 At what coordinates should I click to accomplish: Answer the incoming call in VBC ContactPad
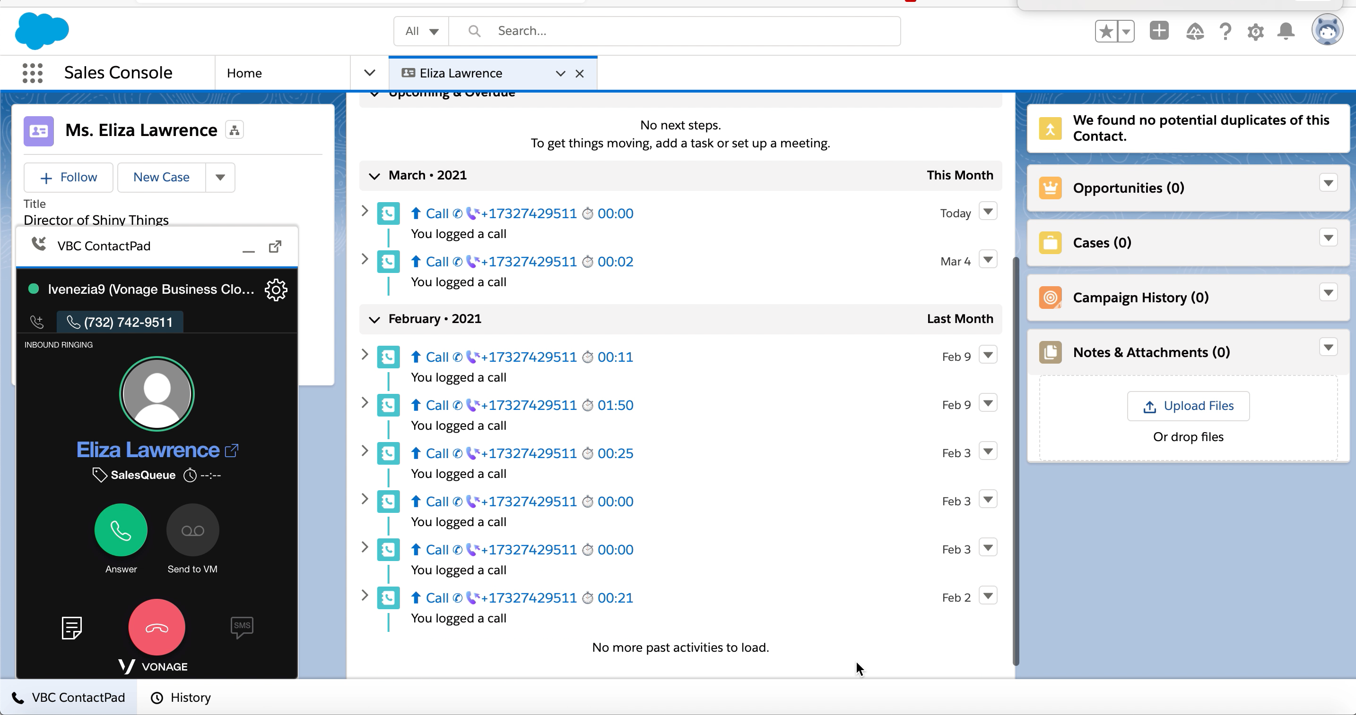(121, 530)
